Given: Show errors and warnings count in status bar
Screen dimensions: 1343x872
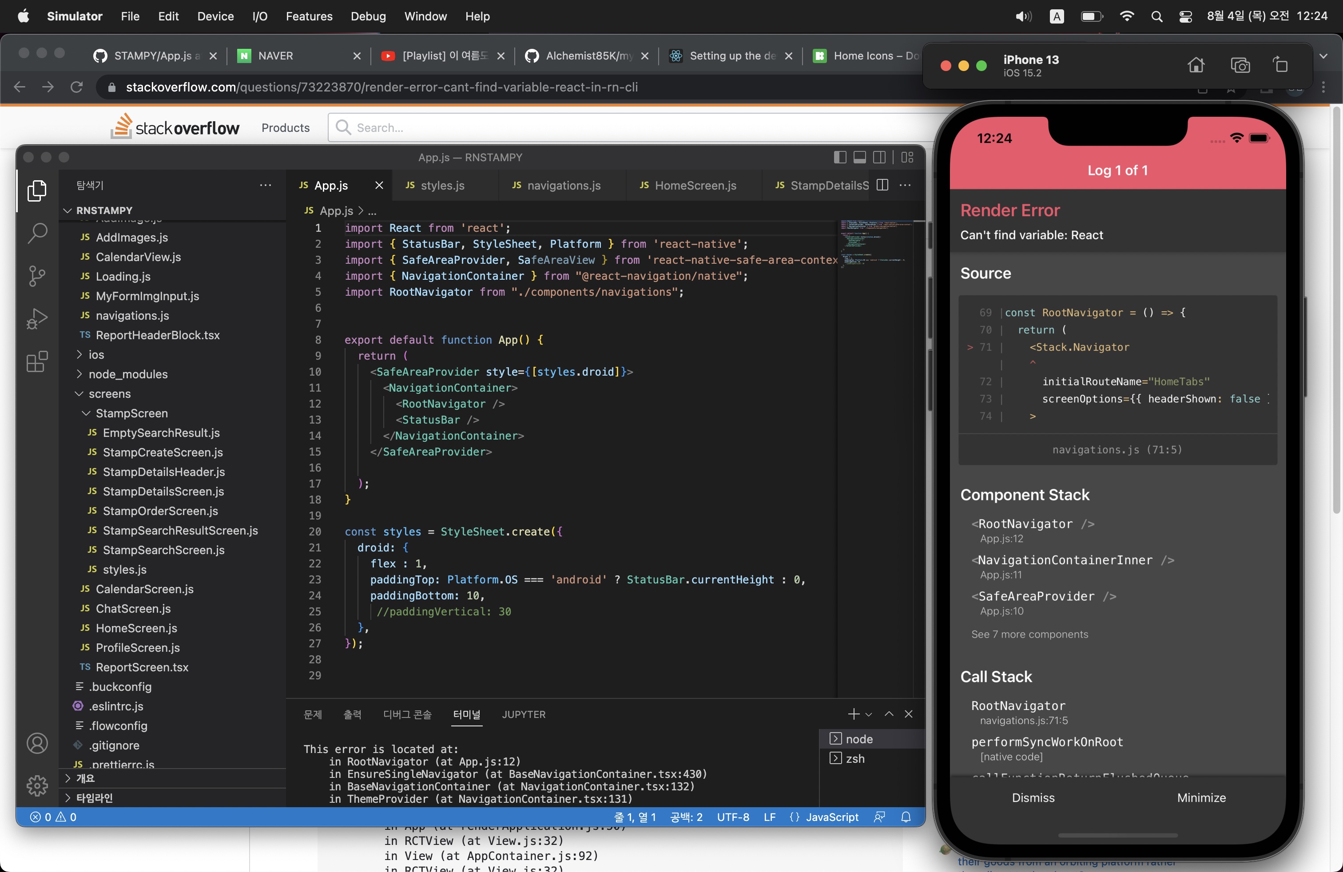Looking at the screenshot, I should (x=53, y=817).
